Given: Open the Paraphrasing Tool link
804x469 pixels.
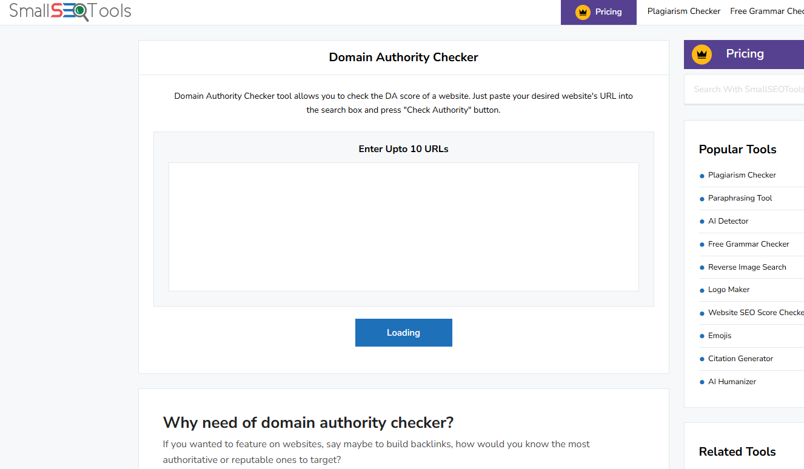Looking at the screenshot, I should tap(740, 198).
